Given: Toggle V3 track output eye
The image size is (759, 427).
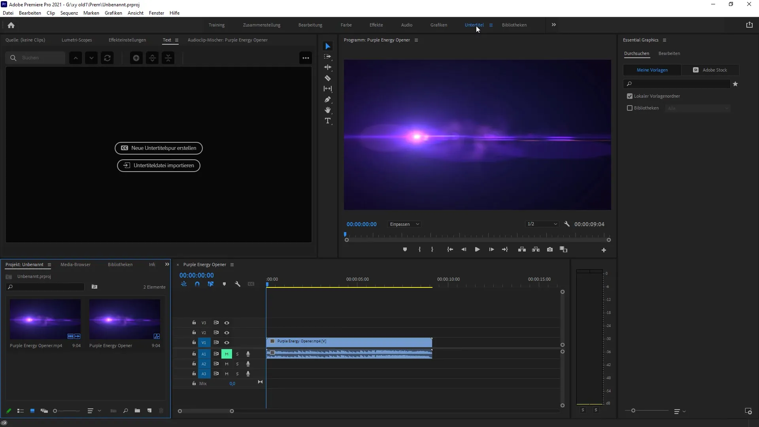Looking at the screenshot, I should point(227,323).
